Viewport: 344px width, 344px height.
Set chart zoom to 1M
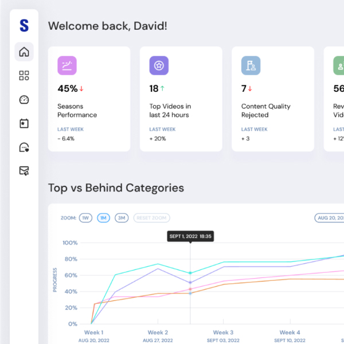pyautogui.click(x=103, y=218)
